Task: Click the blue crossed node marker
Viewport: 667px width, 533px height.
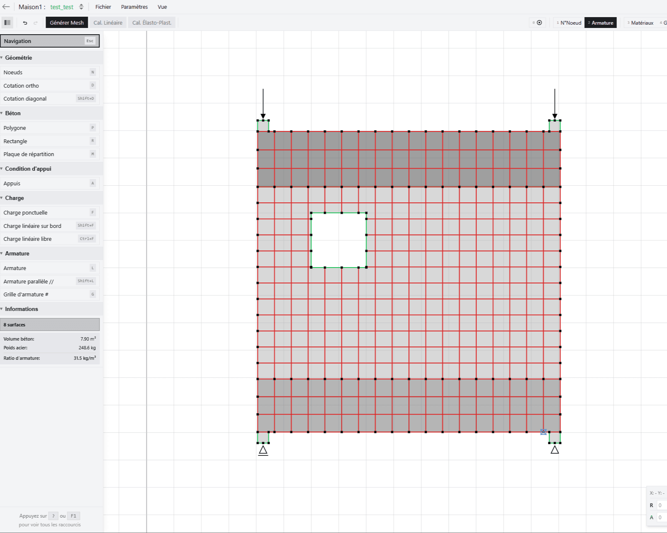Action: click(x=543, y=432)
